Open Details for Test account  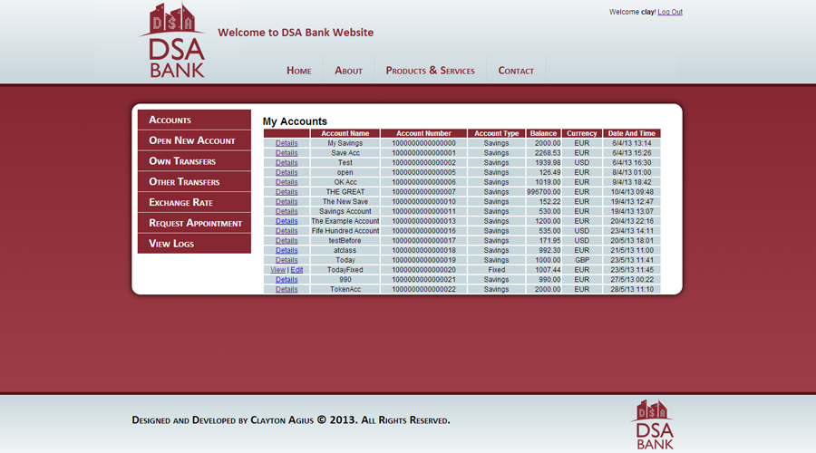point(287,162)
